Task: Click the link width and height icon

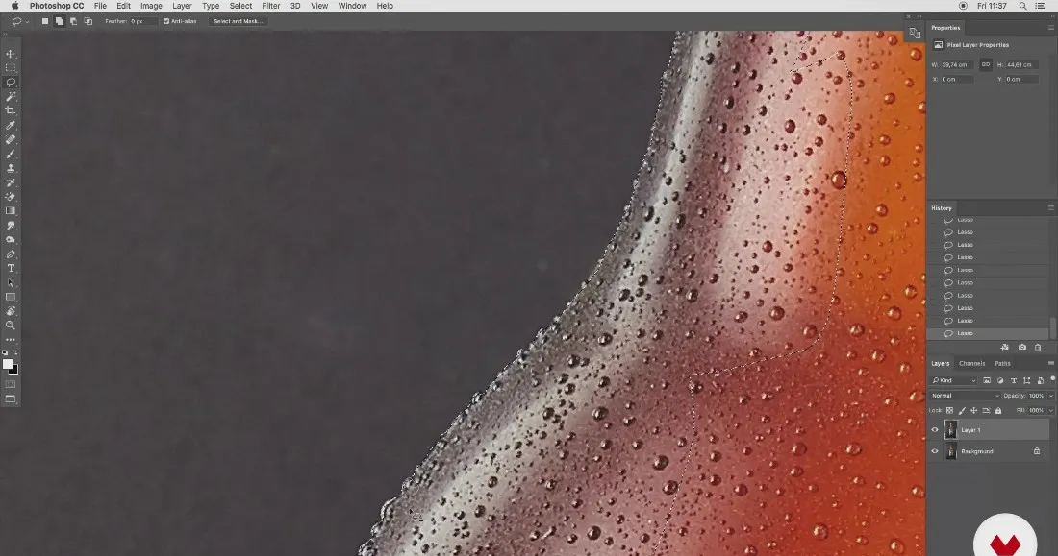Action: point(986,64)
